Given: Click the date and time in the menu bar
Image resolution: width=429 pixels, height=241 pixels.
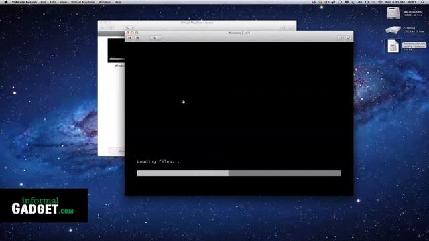Looking at the screenshot, I should (395, 2).
